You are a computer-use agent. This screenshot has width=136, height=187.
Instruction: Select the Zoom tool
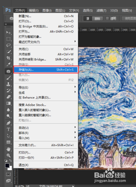(8, 155)
